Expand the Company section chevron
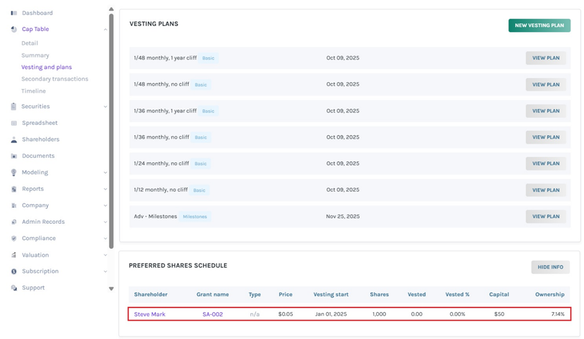The image size is (584, 339). coord(105,206)
